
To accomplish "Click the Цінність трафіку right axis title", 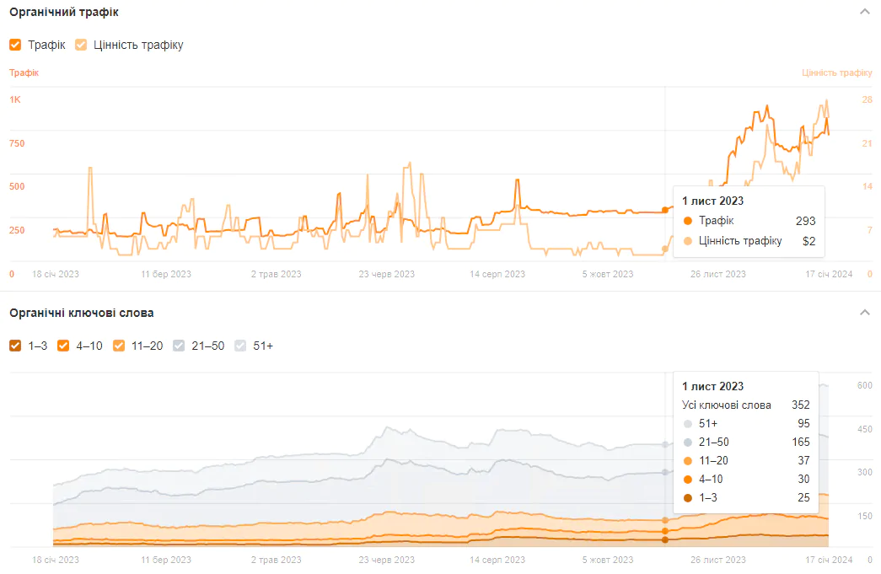I will (x=836, y=72).
